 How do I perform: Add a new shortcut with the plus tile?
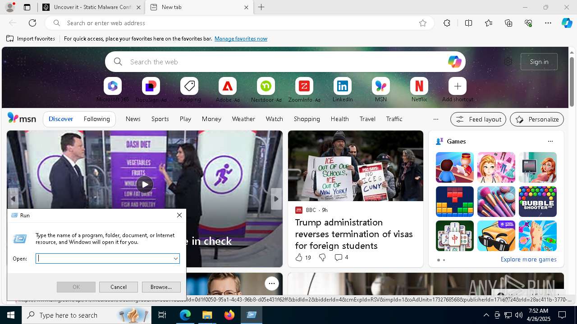coord(458,90)
